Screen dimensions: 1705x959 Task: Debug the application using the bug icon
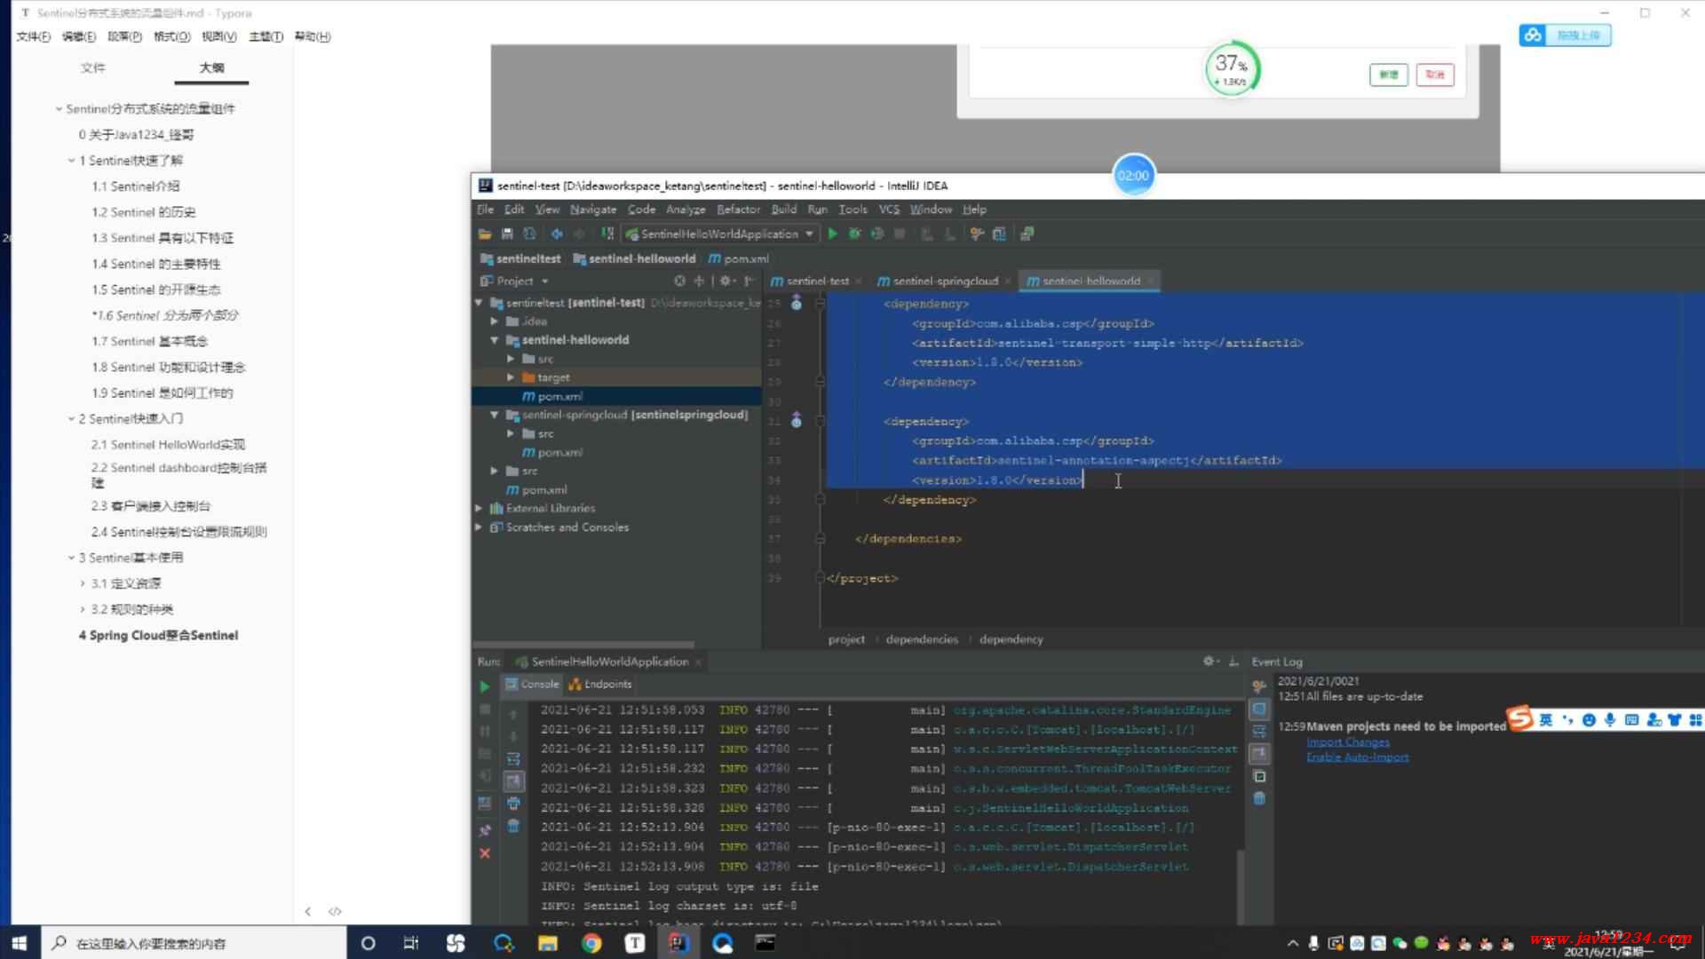point(854,234)
